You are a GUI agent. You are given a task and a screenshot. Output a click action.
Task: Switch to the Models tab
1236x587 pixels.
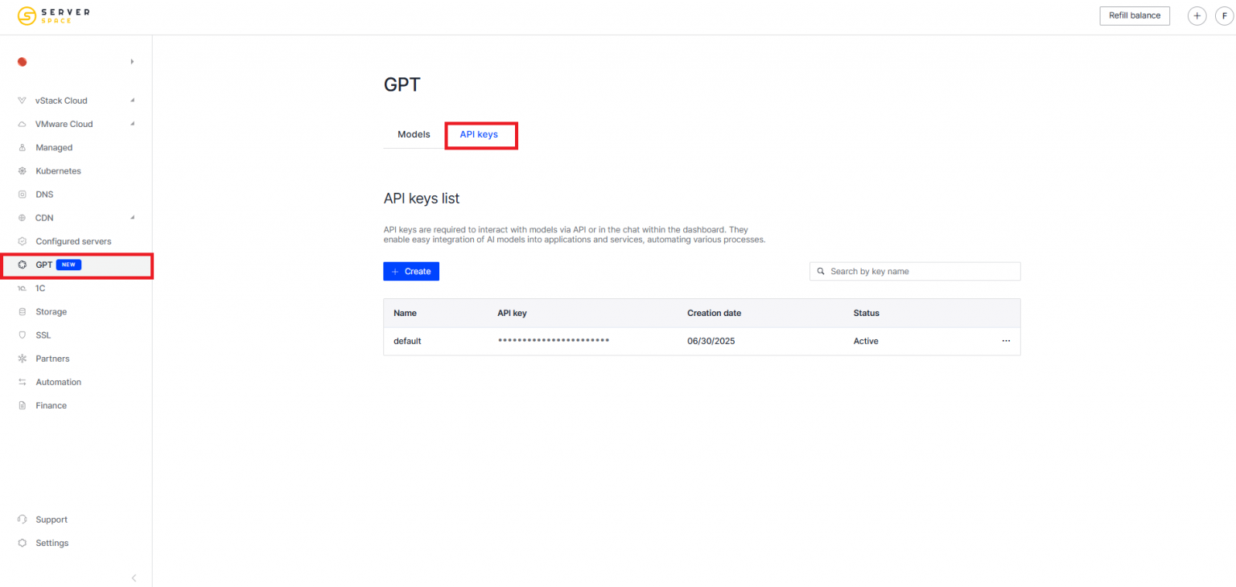tap(414, 134)
